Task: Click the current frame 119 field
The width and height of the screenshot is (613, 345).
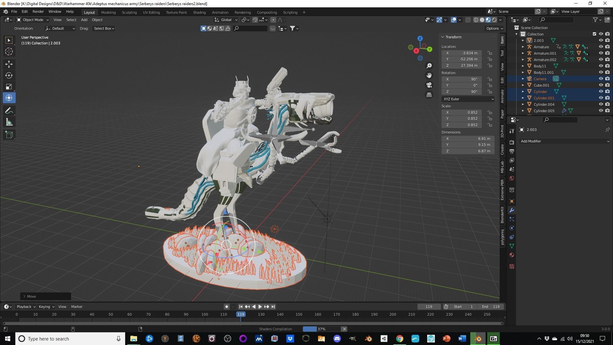Action: 429,307
